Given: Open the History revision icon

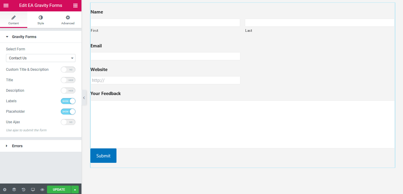Looking at the screenshot, I should [x=23, y=190].
